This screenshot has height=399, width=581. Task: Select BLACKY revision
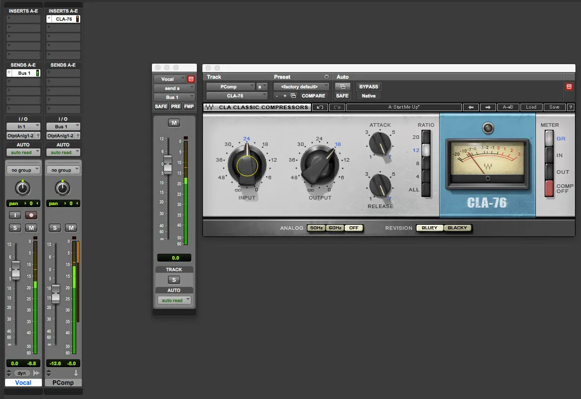(458, 228)
